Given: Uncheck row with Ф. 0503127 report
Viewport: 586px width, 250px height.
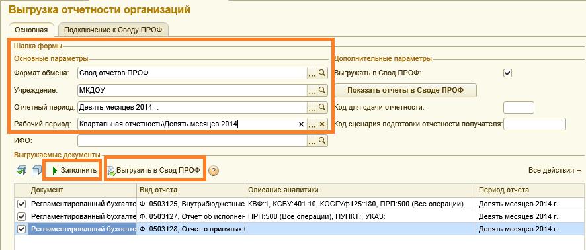Looking at the screenshot, I should pos(22,216).
